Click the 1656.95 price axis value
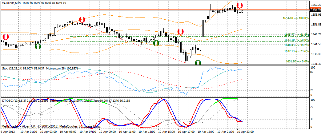Image resolution: width=321 pixels, height=134 pixels. point(315,15)
